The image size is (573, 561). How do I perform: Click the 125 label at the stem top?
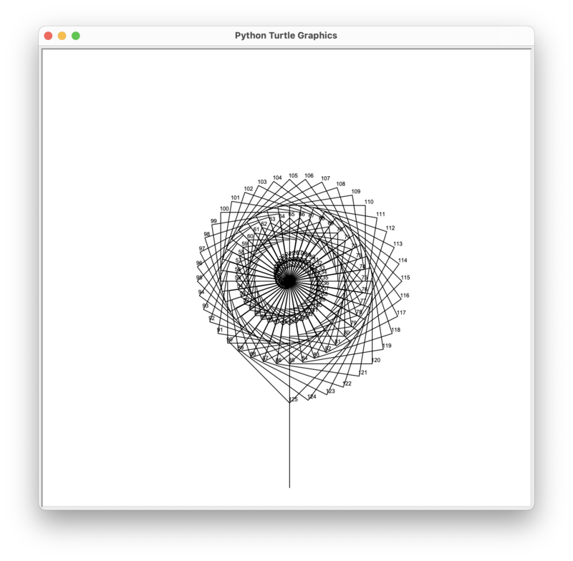[294, 400]
